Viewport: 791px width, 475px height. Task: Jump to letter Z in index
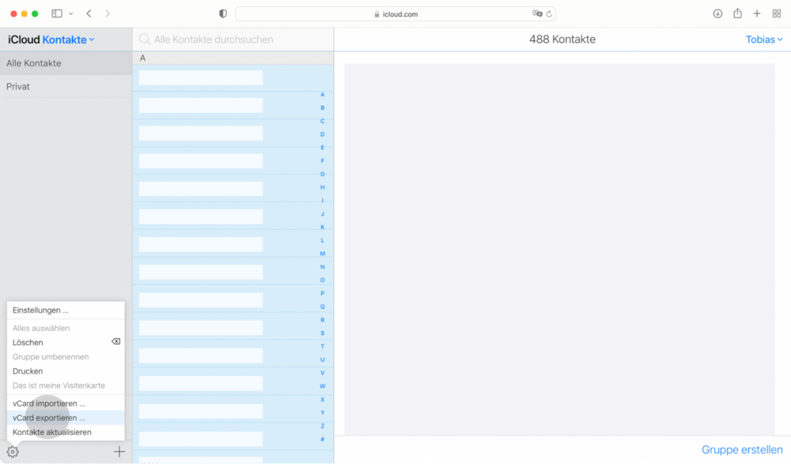[x=323, y=426]
